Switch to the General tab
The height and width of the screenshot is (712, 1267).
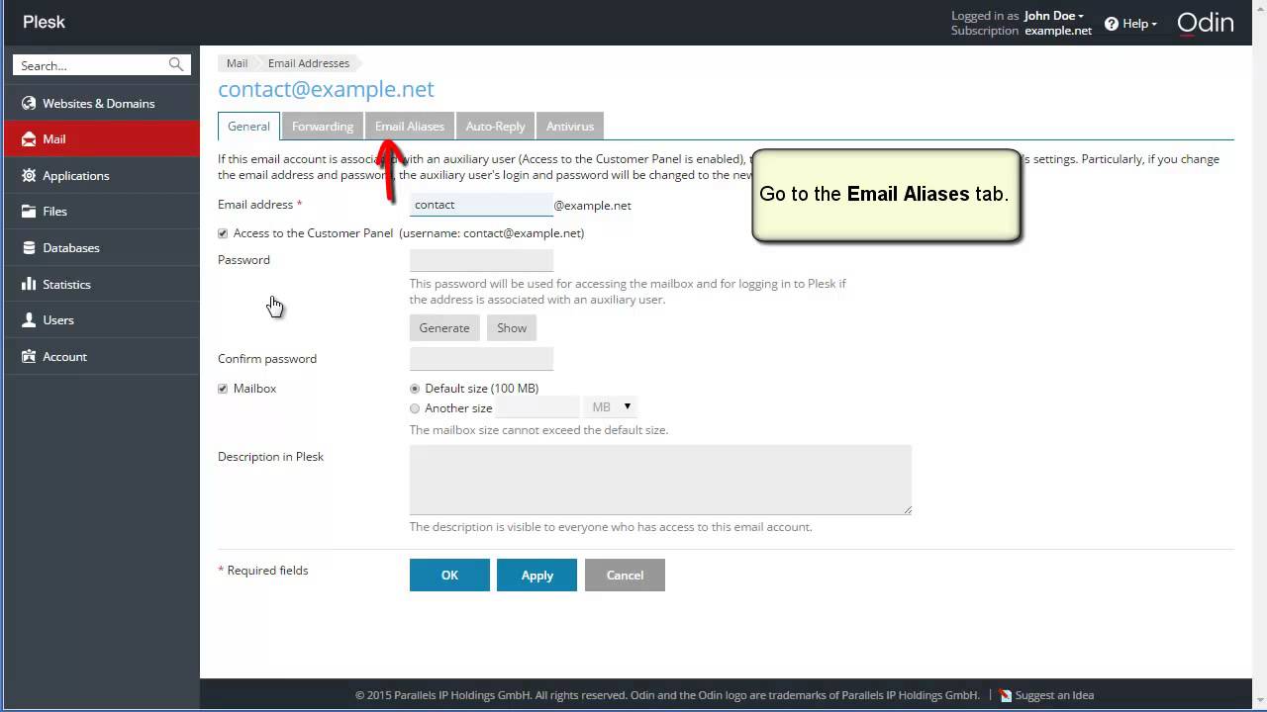(248, 126)
